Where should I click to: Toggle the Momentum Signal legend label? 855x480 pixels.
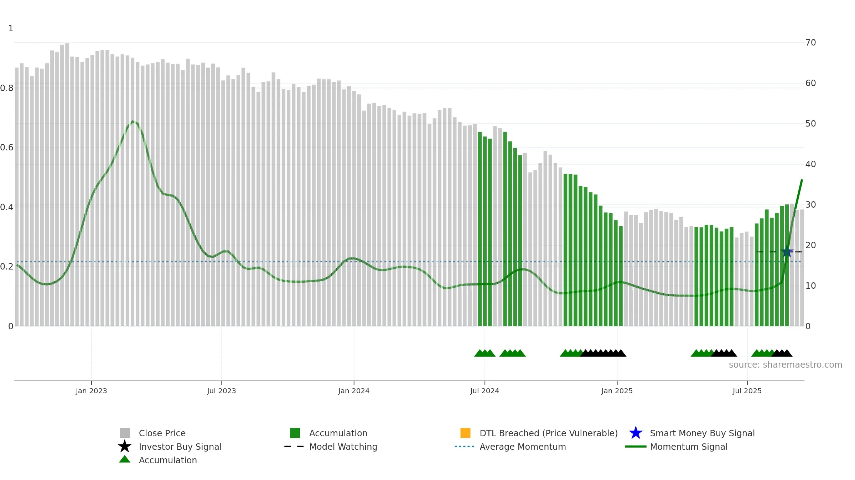pos(689,447)
